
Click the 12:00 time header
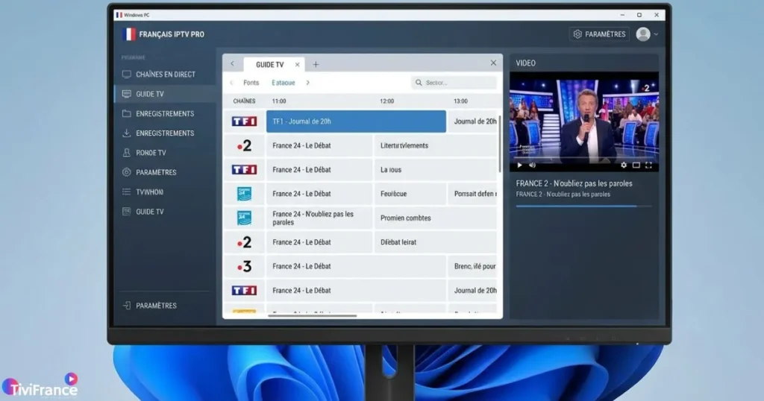[387, 101]
